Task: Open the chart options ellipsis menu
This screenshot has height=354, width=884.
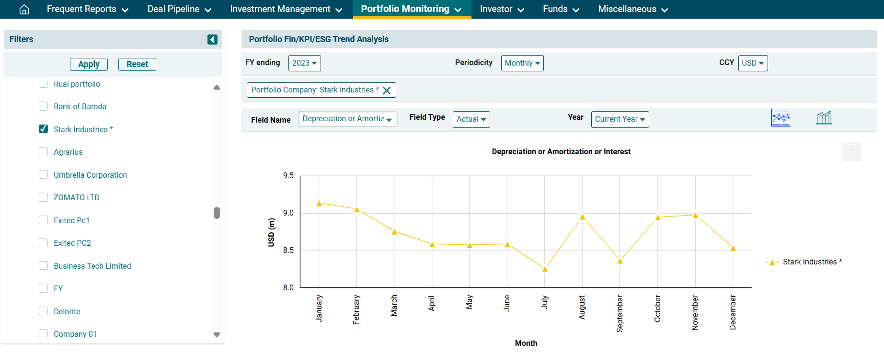Action: point(851,151)
